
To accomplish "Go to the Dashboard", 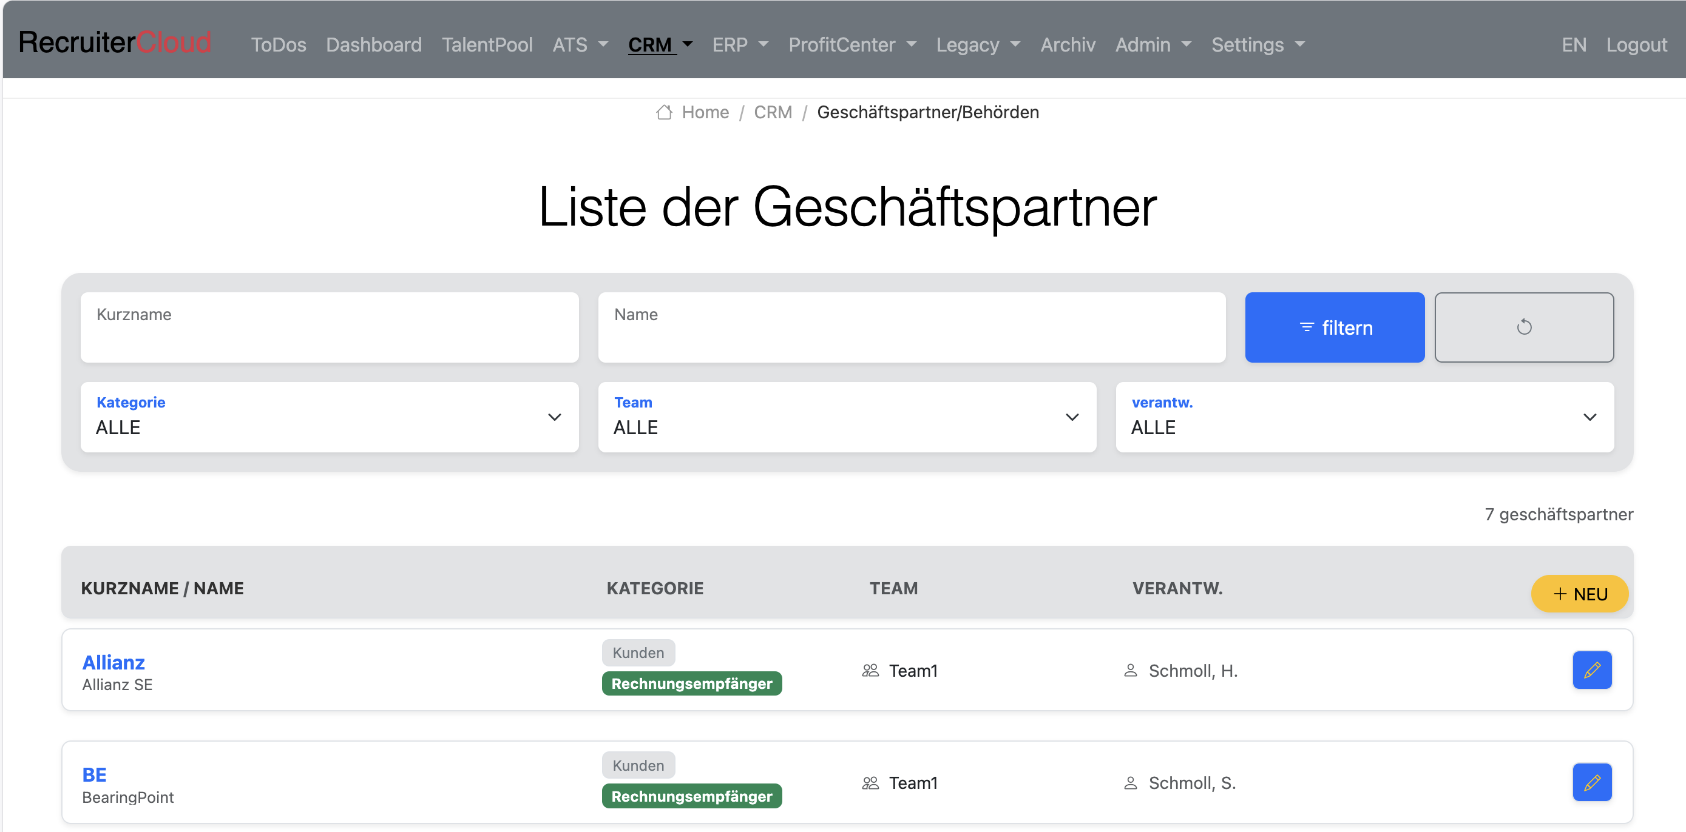I will coord(374,44).
